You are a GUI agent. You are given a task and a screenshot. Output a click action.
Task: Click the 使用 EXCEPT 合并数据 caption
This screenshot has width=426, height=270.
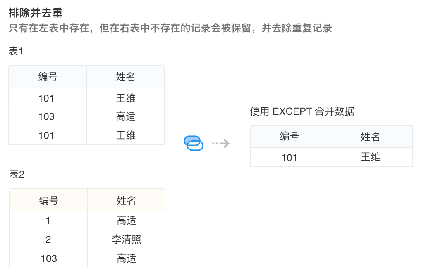point(302,112)
